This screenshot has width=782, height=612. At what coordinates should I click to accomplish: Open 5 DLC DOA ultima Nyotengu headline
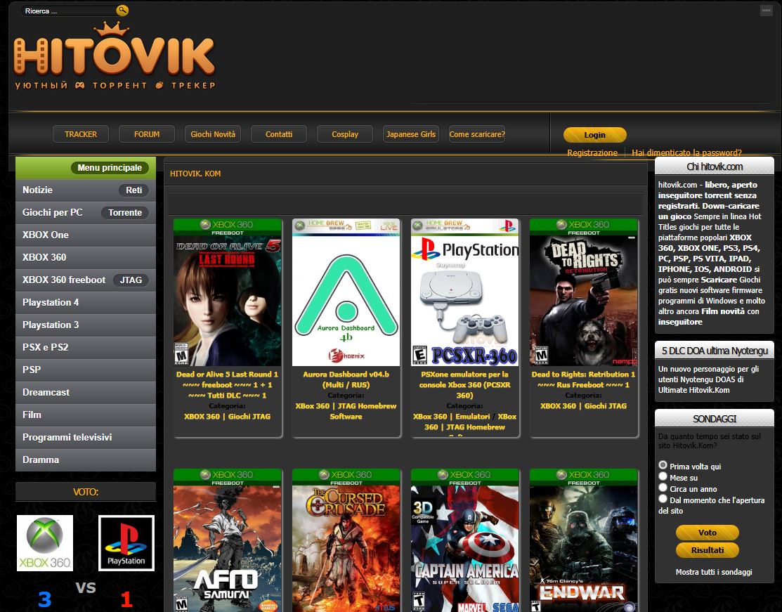(x=715, y=351)
